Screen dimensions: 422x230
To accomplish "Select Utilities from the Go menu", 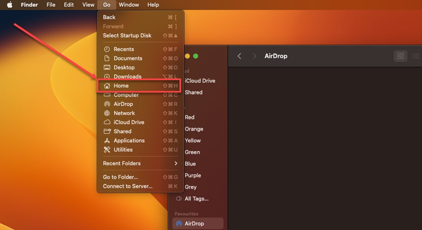I will pyautogui.click(x=141, y=150).
